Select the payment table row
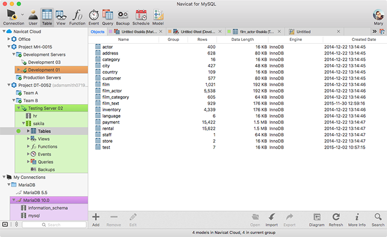 point(237,122)
